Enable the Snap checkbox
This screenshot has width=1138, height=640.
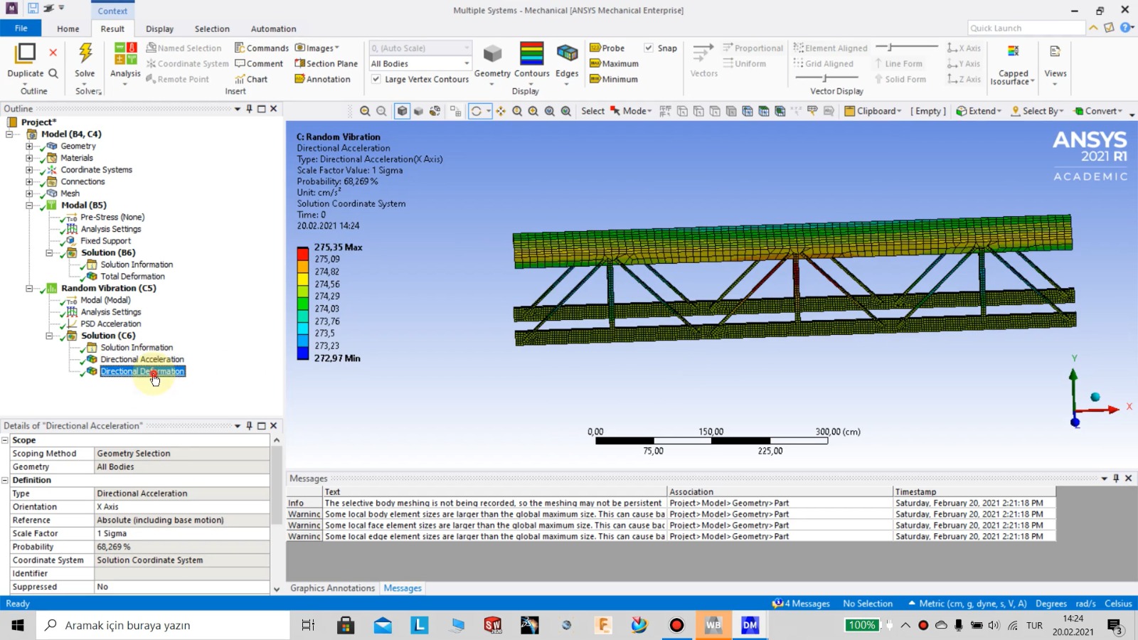click(x=649, y=48)
